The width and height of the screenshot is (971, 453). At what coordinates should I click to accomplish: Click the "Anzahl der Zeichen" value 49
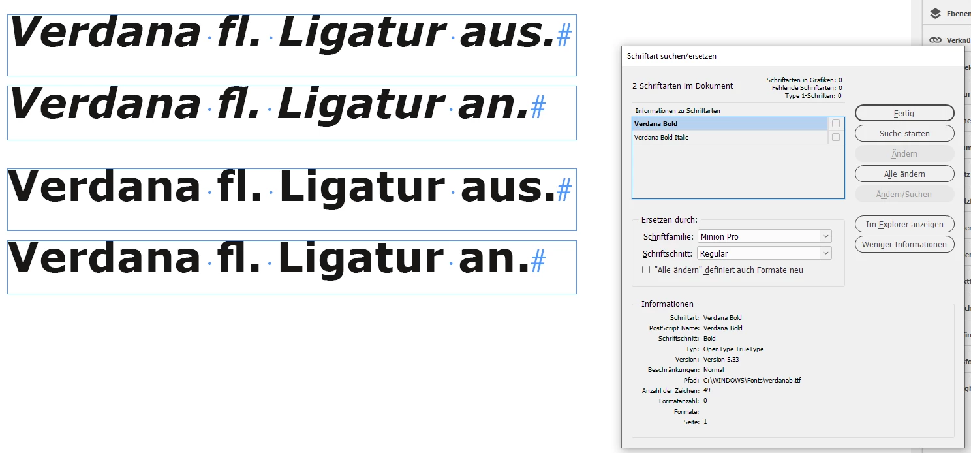tap(707, 390)
